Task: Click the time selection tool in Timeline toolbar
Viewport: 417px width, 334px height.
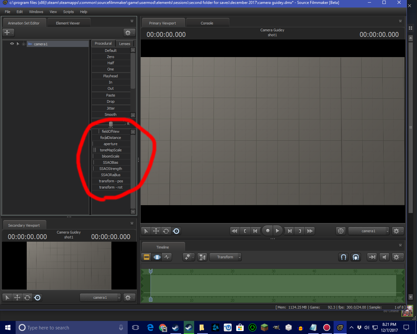Action: tap(202, 257)
